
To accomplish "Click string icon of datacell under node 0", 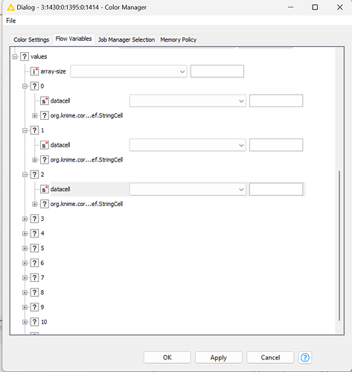I will pyautogui.click(x=45, y=101).
